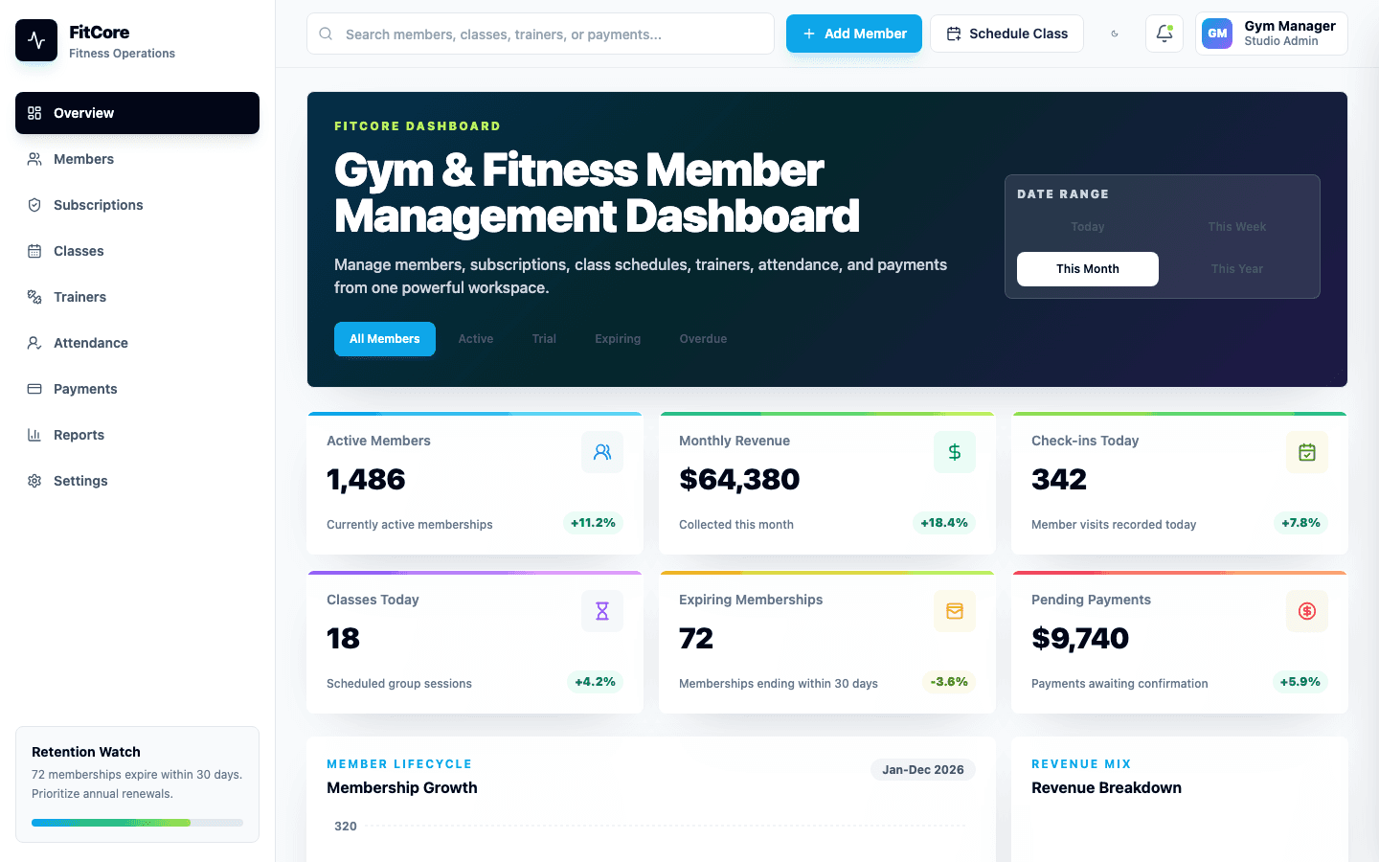
Task: Go to Payments page
Action: point(137,389)
